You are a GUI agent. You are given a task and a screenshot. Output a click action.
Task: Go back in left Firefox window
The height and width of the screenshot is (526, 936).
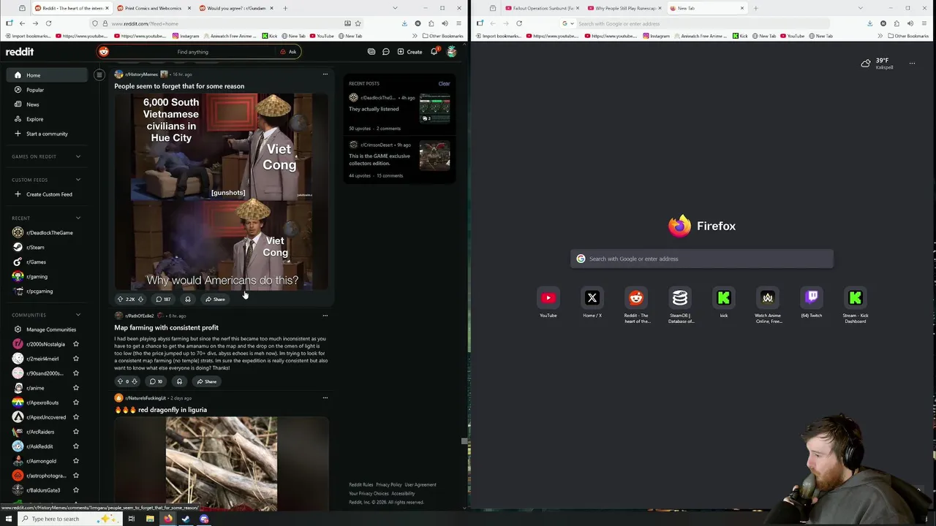[x=22, y=23]
